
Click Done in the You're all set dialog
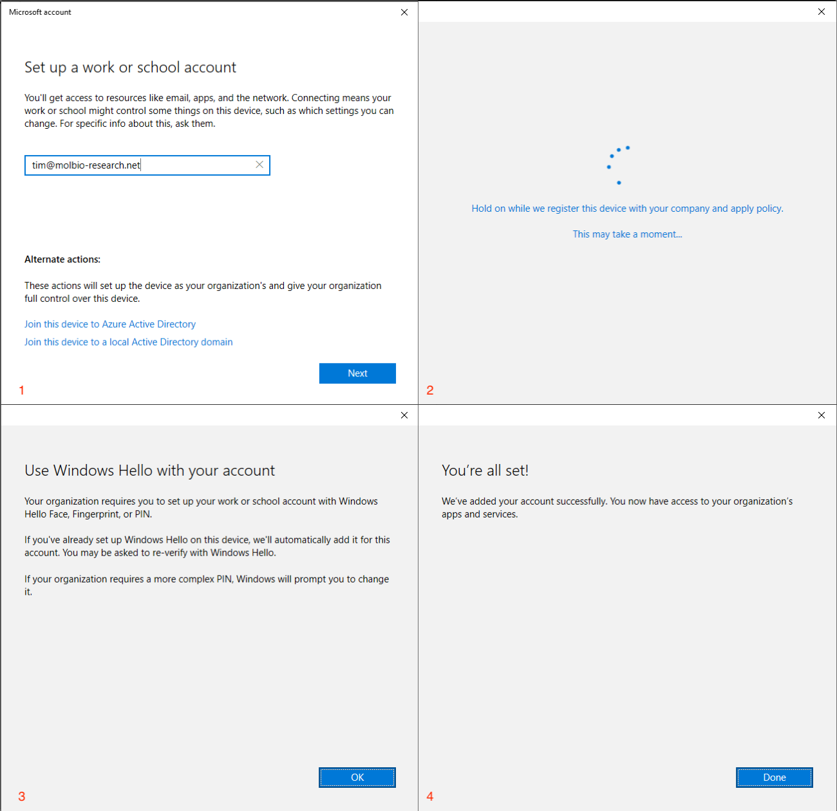coord(775,778)
